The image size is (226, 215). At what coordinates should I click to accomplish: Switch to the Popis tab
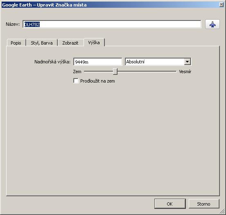(16, 43)
